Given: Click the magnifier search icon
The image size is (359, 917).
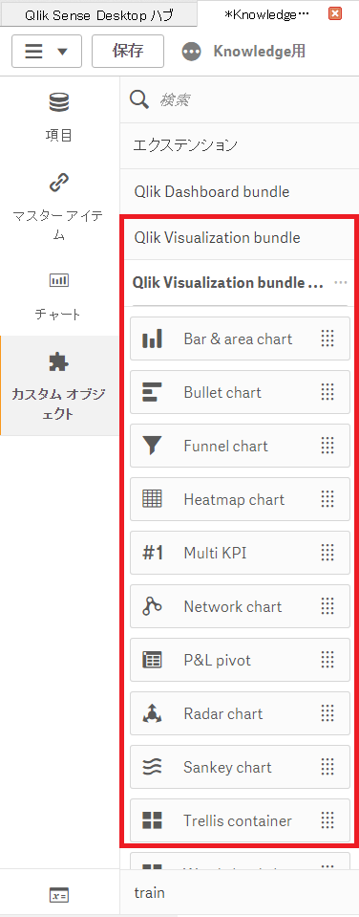Looking at the screenshot, I should click(139, 100).
